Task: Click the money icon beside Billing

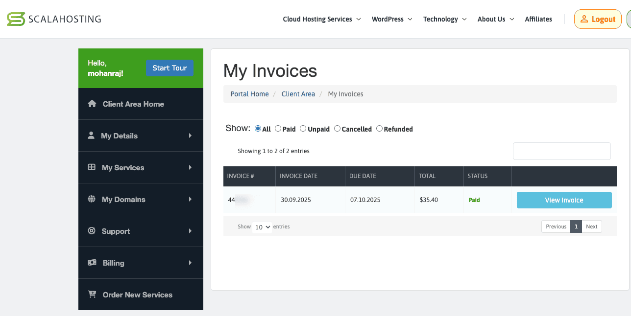Action: click(92, 263)
